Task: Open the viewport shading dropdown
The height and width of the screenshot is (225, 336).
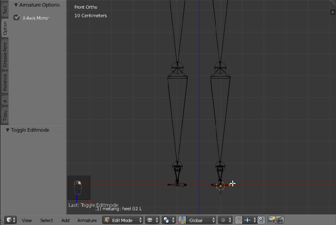Action: click(x=152, y=220)
